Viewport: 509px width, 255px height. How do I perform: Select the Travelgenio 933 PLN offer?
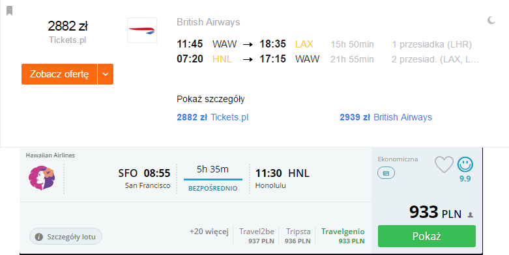tap(343, 236)
